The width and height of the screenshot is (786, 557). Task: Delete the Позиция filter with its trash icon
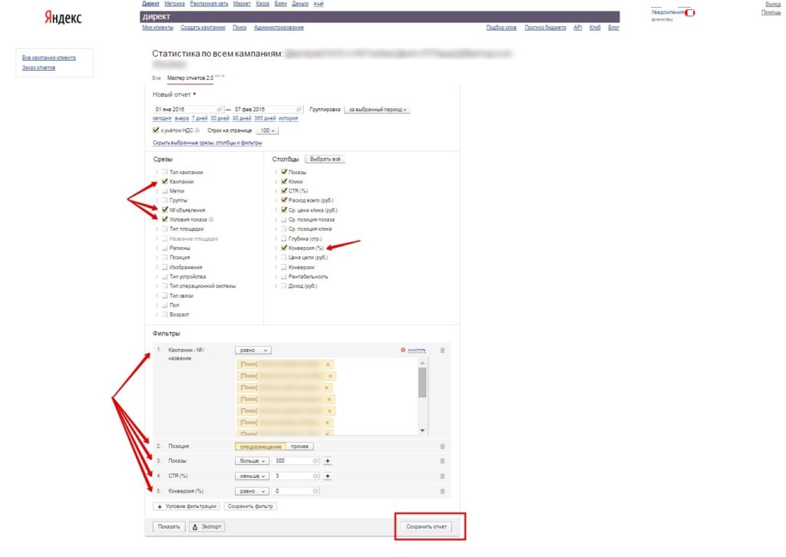coord(442,447)
